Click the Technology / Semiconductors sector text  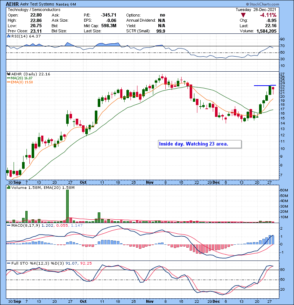(34, 10)
